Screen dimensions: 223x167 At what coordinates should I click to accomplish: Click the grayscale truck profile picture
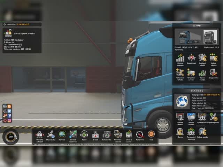coord(210,37)
